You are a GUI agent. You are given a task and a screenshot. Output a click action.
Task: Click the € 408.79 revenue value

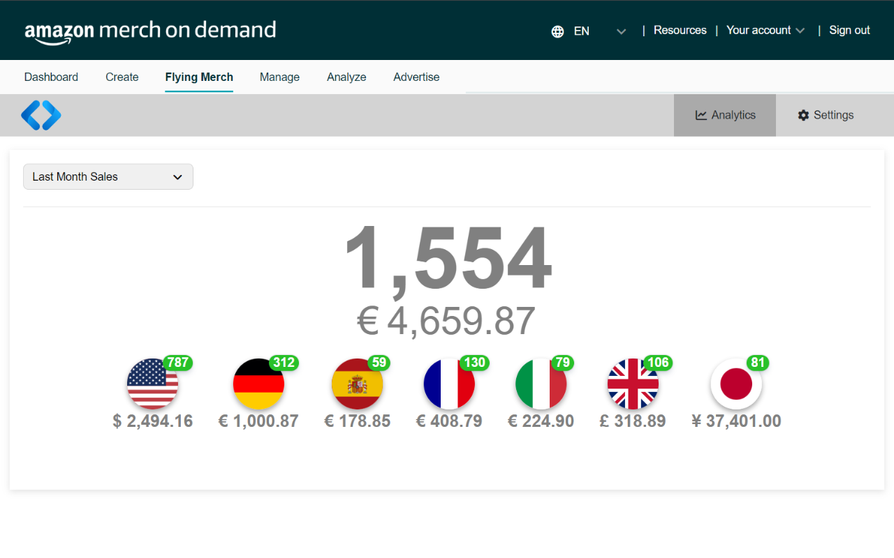tap(449, 421)
